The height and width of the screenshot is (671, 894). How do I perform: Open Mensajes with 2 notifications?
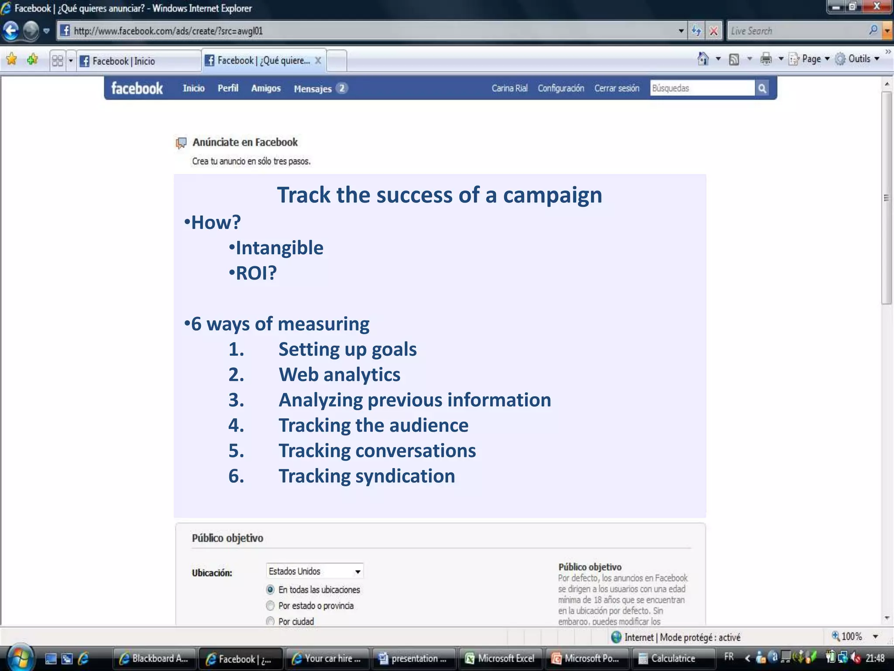pyautogui.click(x=320, y=89)
